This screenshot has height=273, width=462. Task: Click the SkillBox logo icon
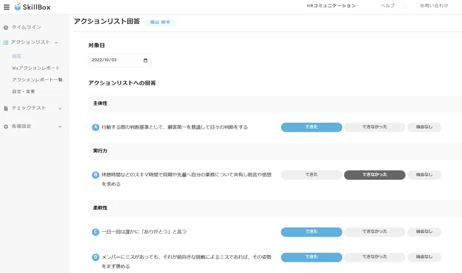tap(18, 7)
